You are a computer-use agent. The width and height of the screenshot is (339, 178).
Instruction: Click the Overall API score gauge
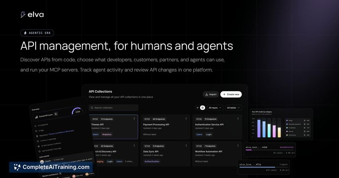77,111
